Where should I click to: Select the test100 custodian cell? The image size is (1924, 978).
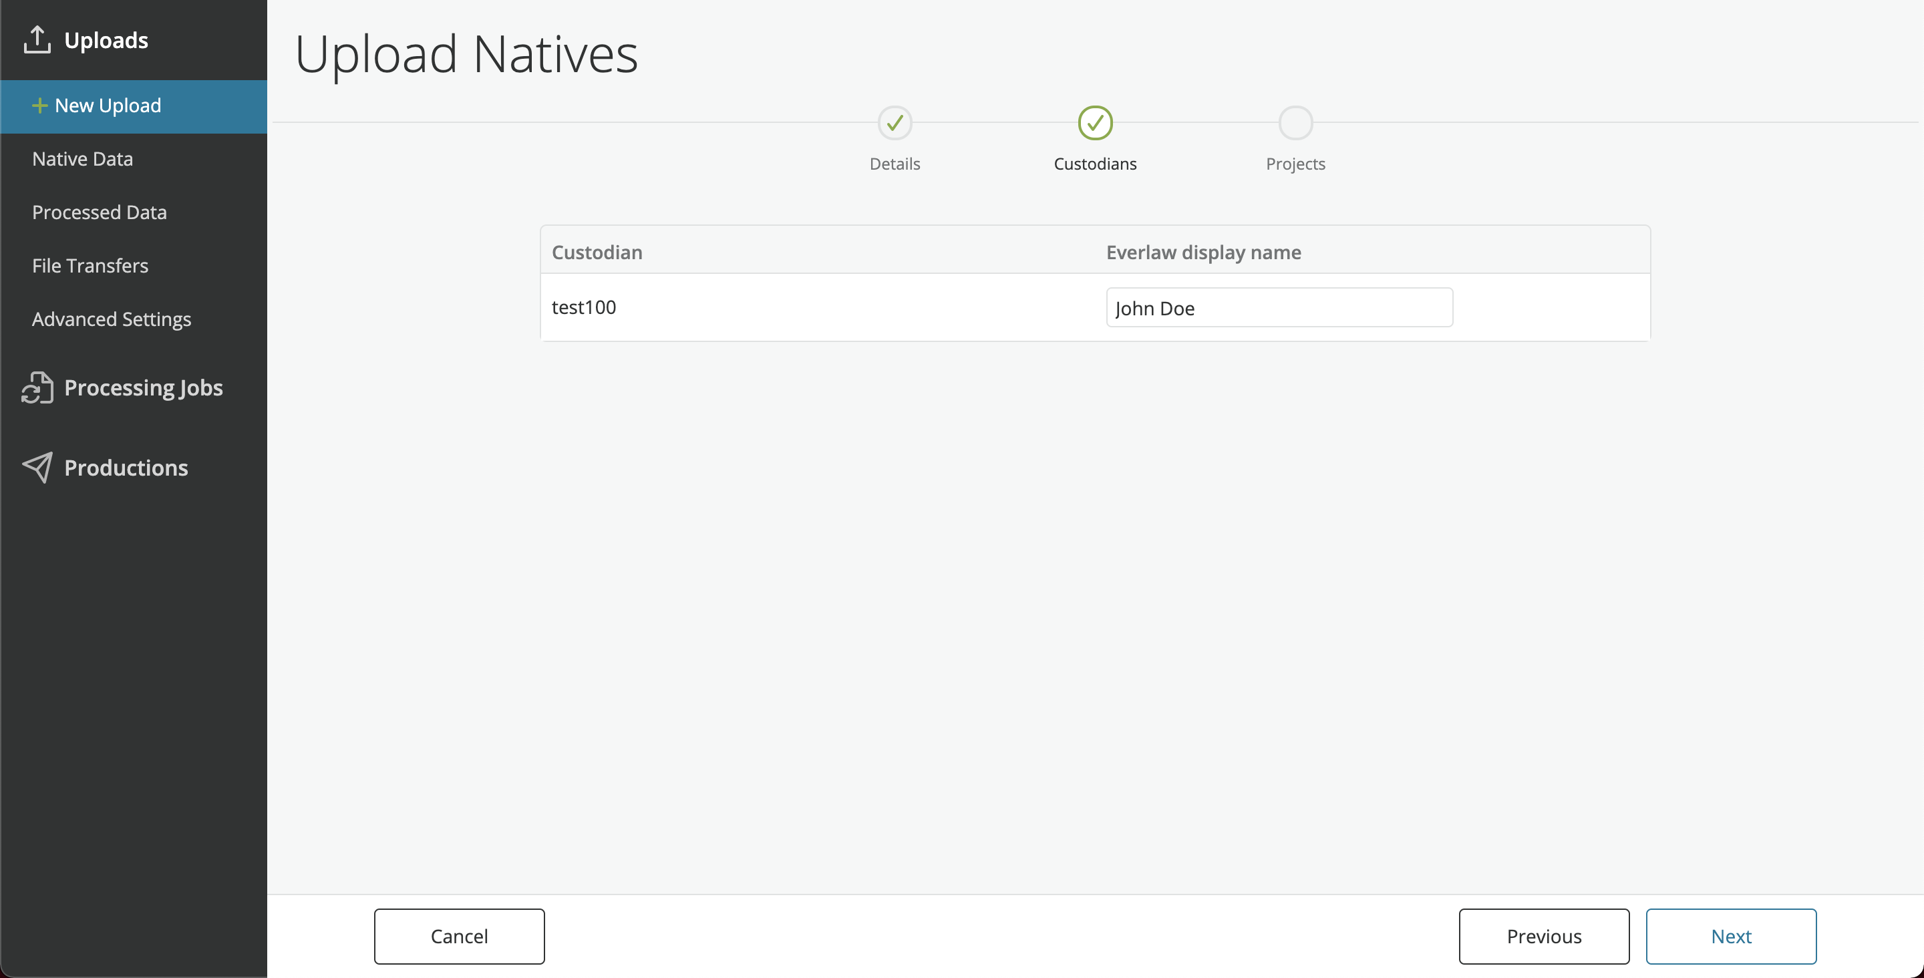[x=583, y=308]
